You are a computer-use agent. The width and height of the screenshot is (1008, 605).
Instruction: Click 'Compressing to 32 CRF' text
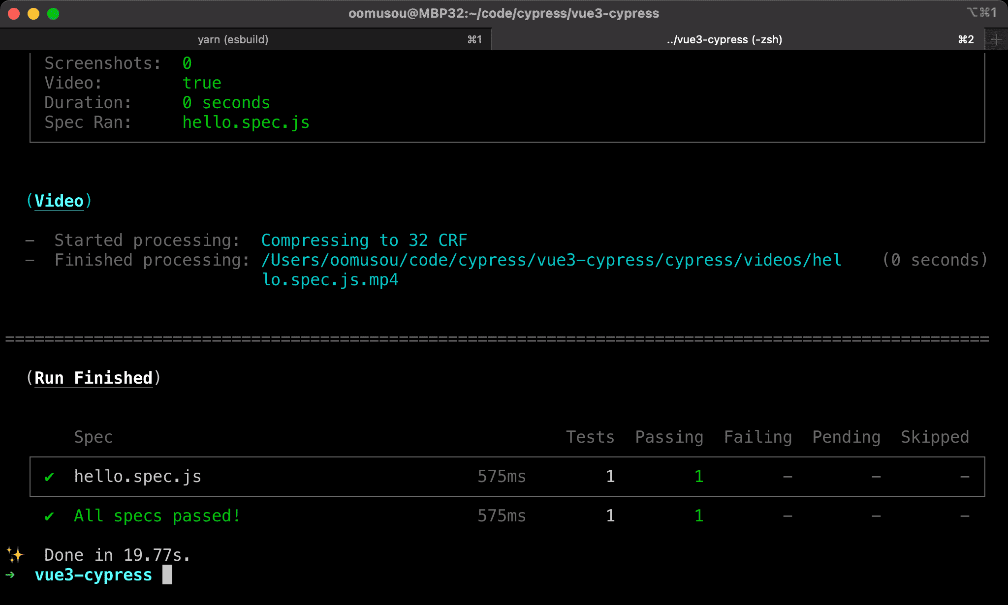pyautogui.click(x=364, y=240)
